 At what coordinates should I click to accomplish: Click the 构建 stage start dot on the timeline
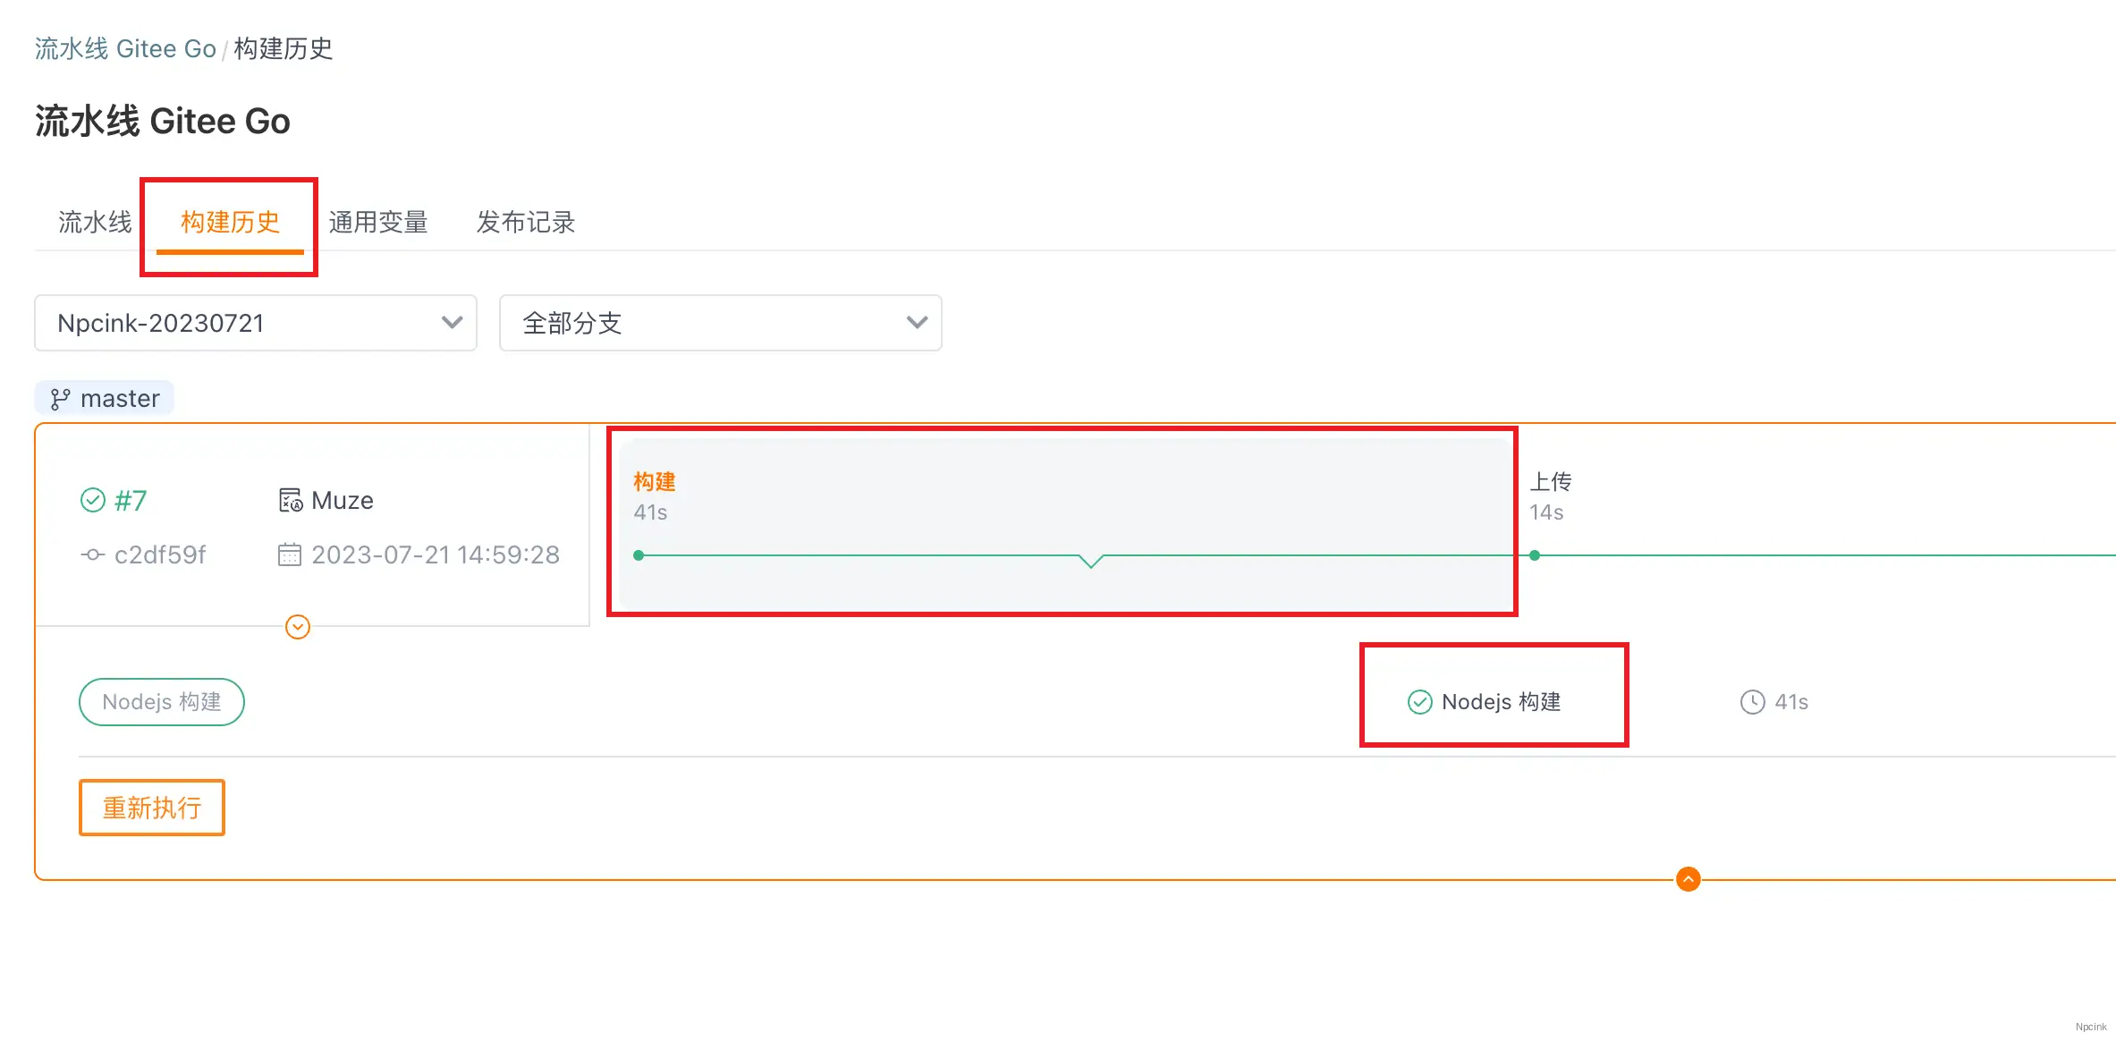639,555
